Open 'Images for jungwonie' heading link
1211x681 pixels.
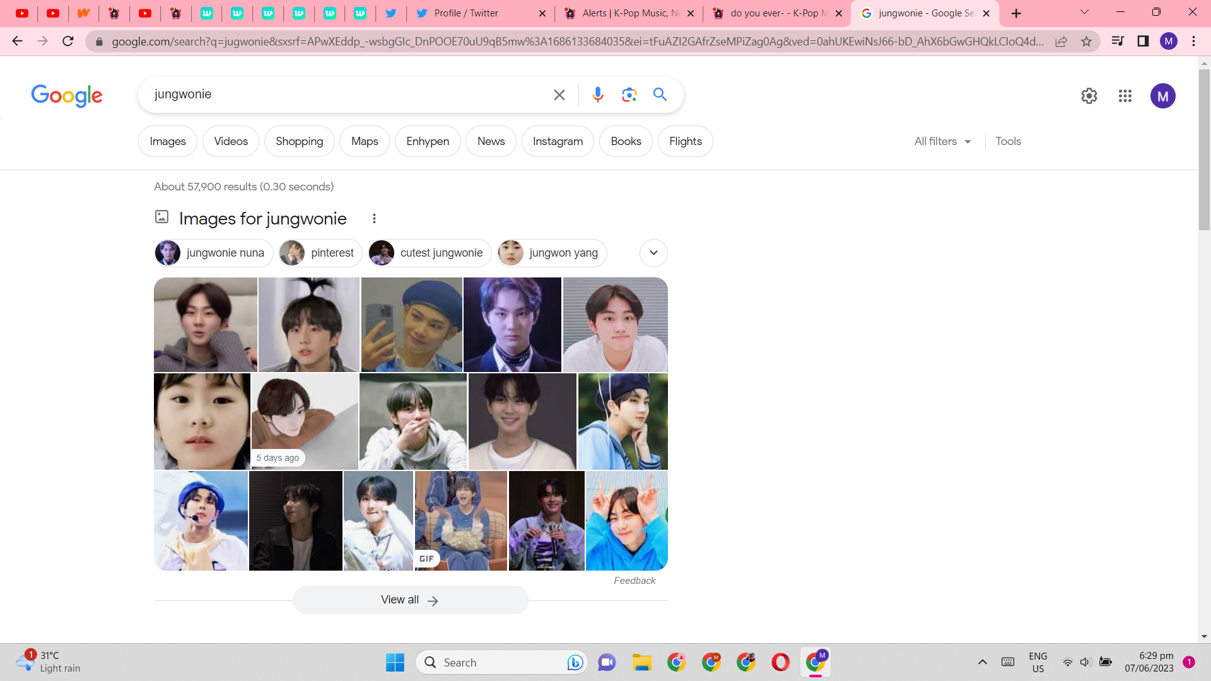262,218
